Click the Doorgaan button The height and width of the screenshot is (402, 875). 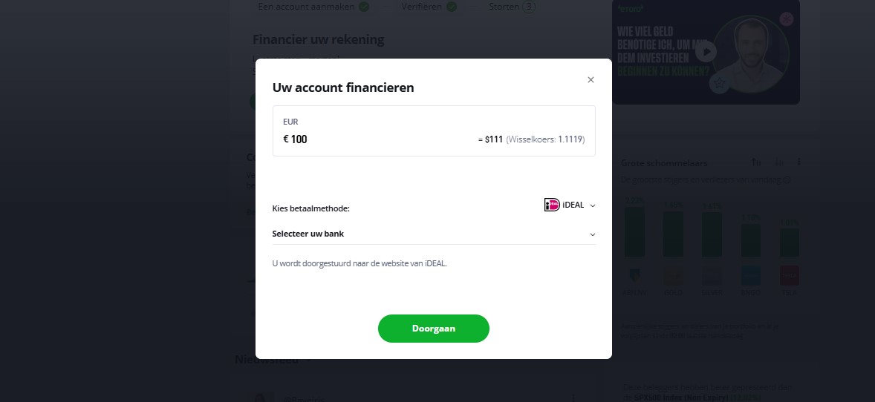(433, 329)
